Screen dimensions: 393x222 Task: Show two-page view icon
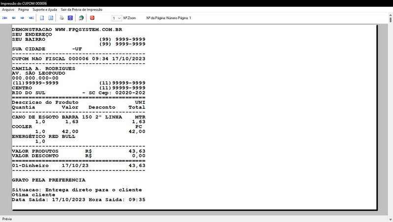tap(51, 18)
